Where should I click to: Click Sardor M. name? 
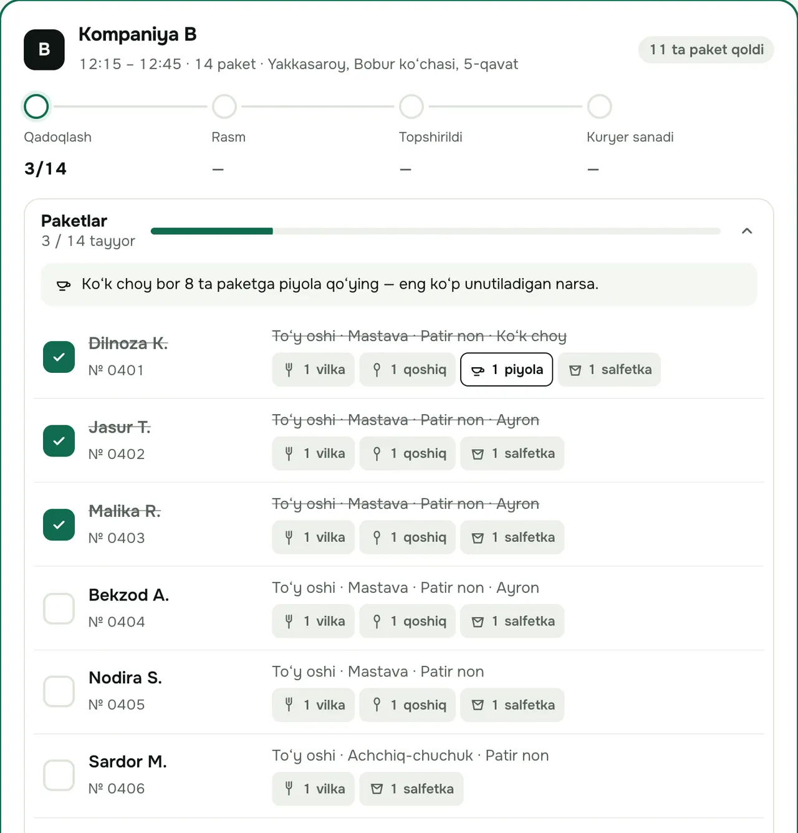pos(128,762)
